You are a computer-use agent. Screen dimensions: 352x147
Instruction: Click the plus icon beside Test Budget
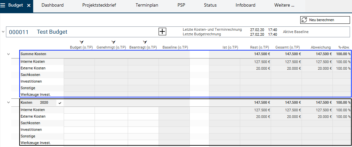click(x=162, y=32)
